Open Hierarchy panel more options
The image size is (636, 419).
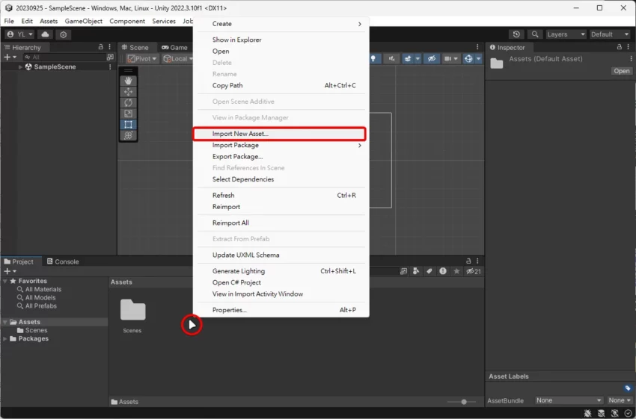[x=110, y=47]
